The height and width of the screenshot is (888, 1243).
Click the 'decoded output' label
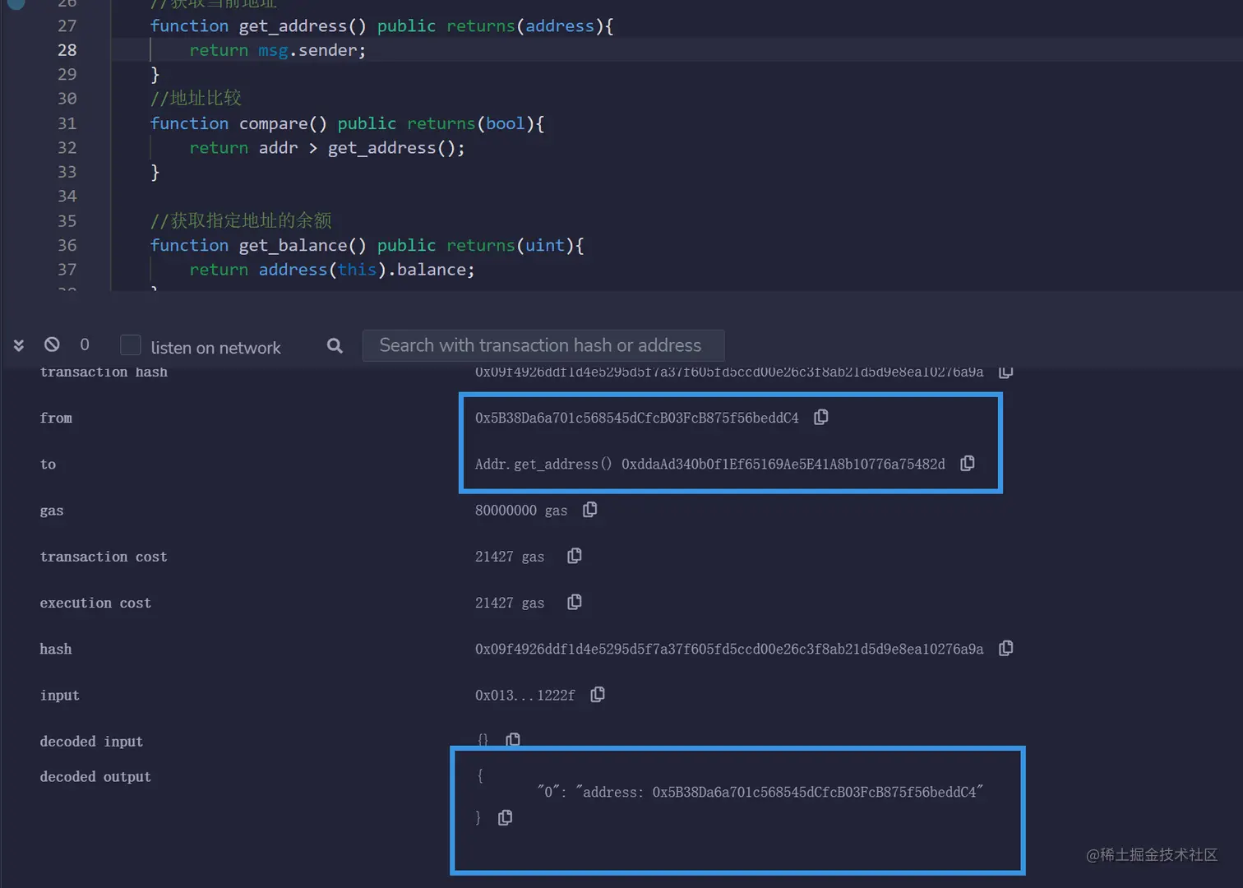(x=95, y=777)
